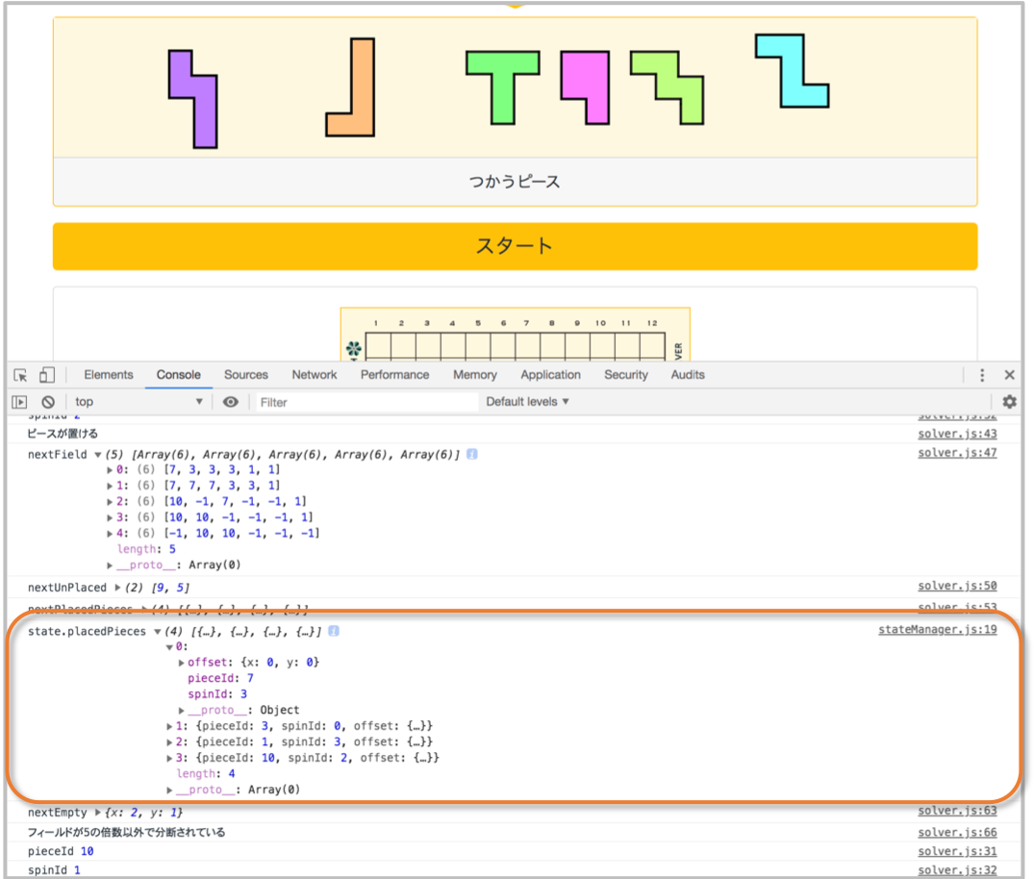Open the Performance tab
This screenshot has width=1034, height=879.
394,374
